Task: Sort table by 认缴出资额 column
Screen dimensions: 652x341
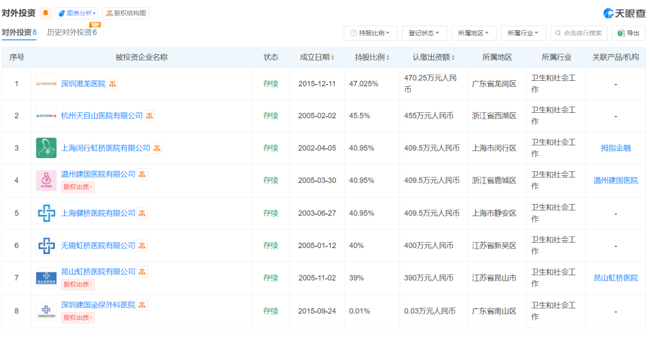Action: pos(453,57)
